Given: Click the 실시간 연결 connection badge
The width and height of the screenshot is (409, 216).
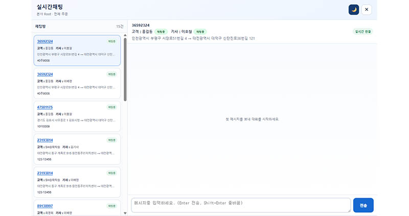Looking at the screenshot, I should tap(363, 32).
